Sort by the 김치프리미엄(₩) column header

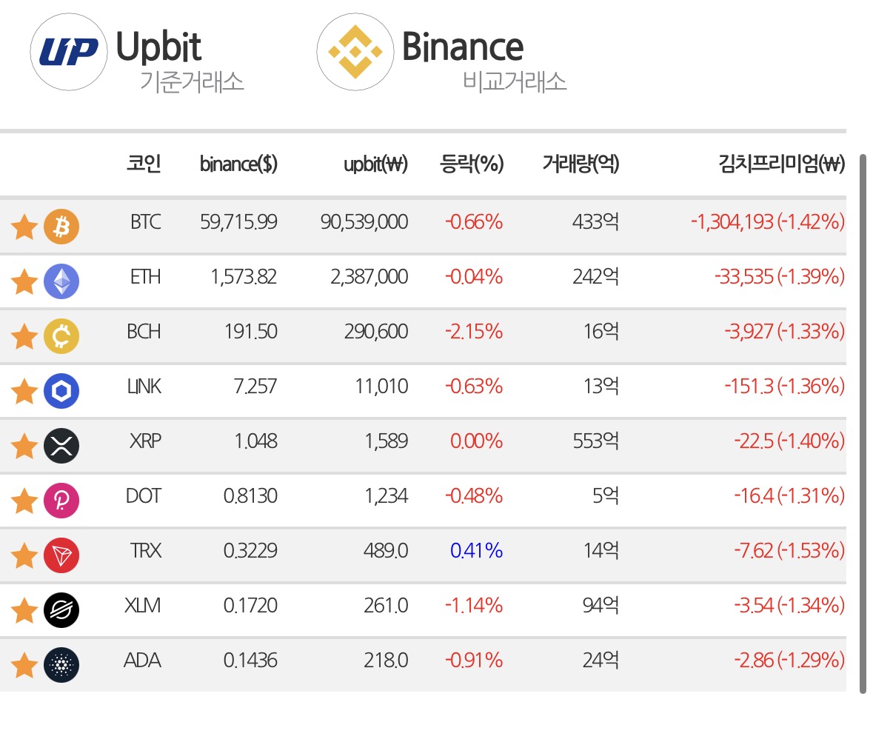[782, 164]
